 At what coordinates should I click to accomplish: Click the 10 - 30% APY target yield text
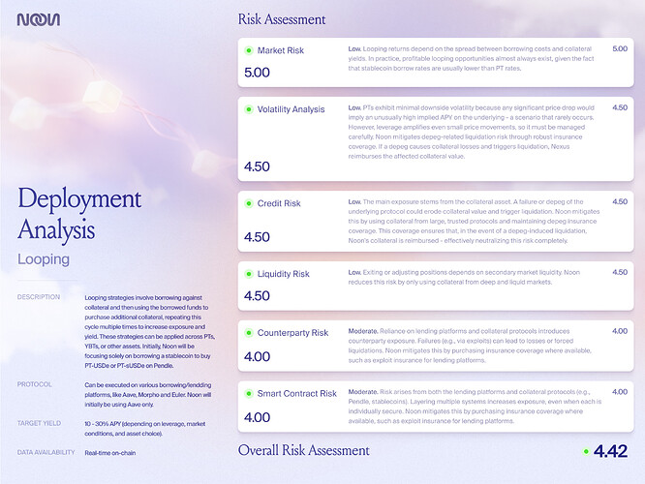click(145, 429)
